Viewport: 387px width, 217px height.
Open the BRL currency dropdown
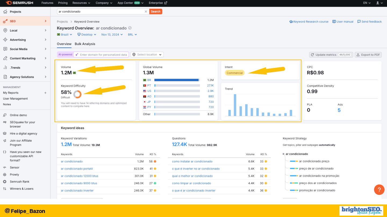point(132,35)
